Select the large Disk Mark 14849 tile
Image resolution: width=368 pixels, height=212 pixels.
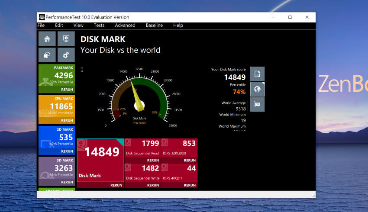click(x=100, y=161)
